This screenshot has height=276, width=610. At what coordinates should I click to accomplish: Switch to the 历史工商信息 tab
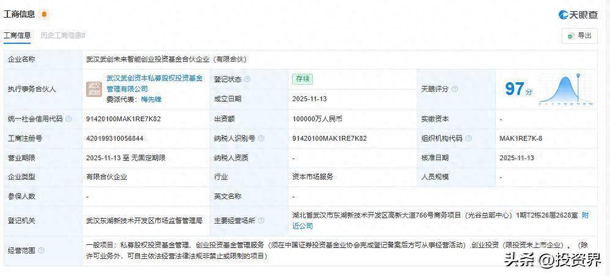click(62, 35)
